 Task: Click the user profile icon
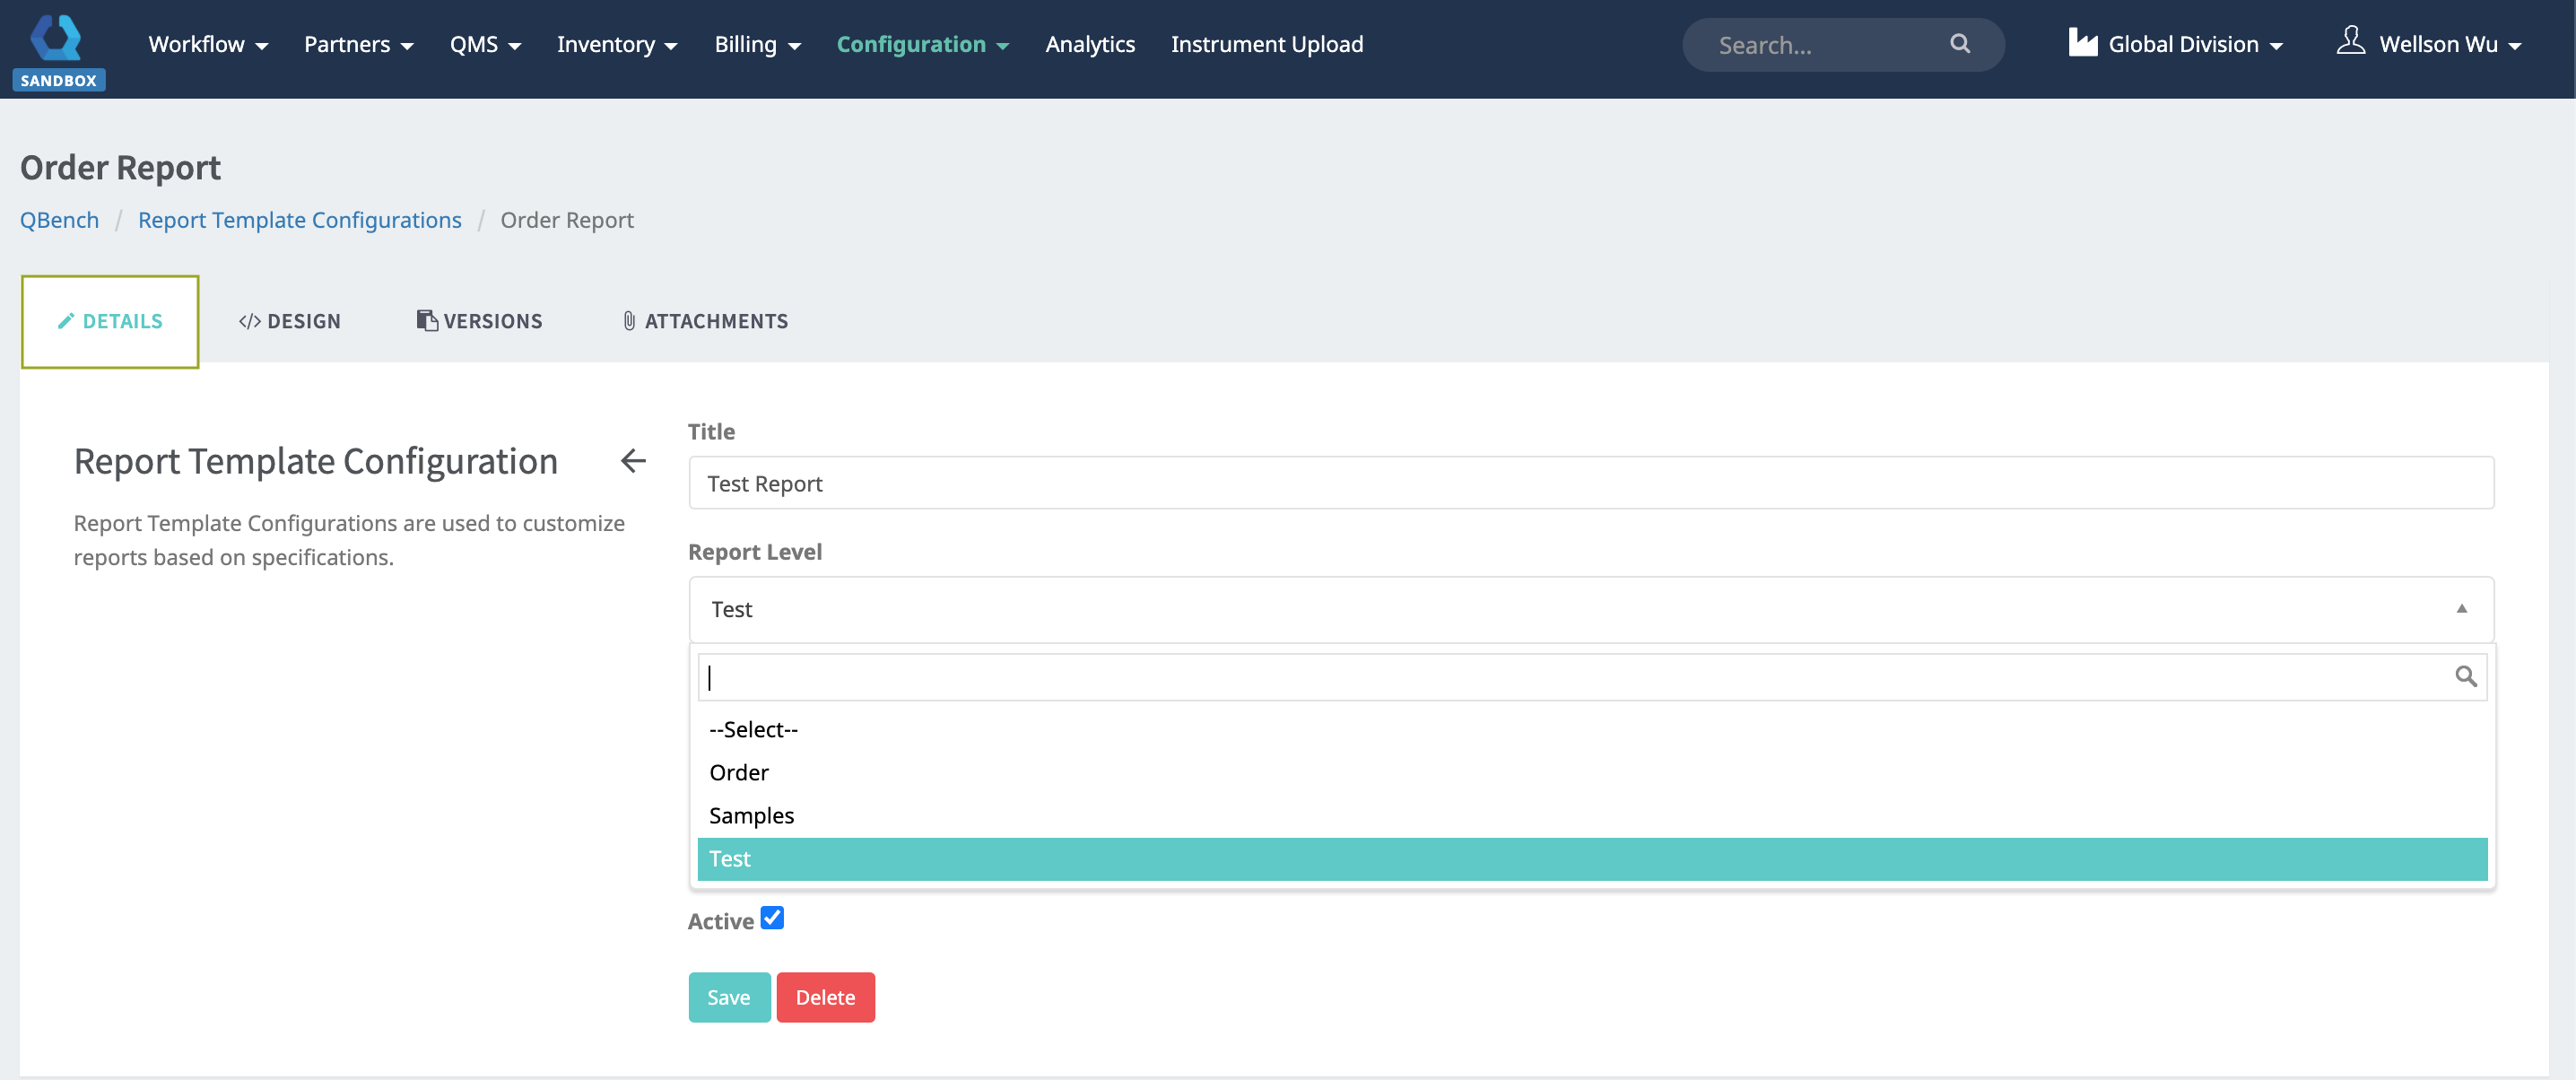[2350, 42]
